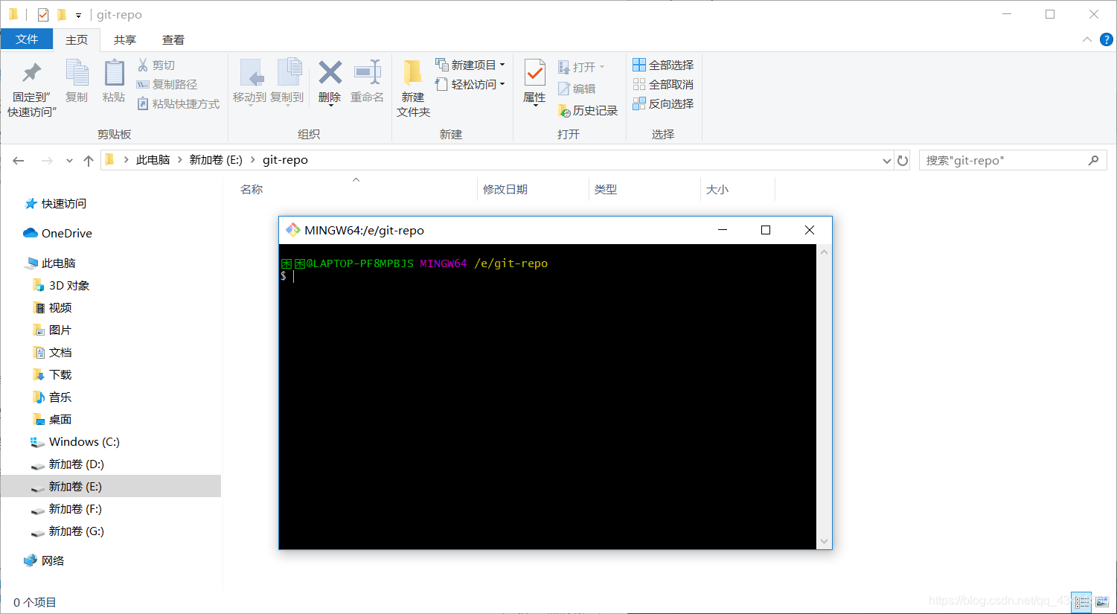Click the History (历史记录) item
Viewport: 1117px width, 614px height.
589,111
